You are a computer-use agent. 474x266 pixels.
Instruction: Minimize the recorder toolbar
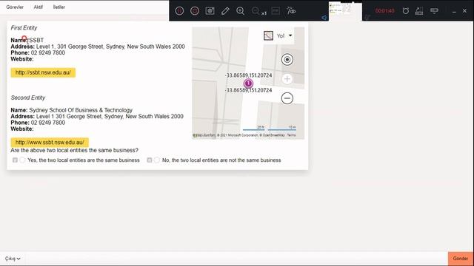[x=454, y=12]
